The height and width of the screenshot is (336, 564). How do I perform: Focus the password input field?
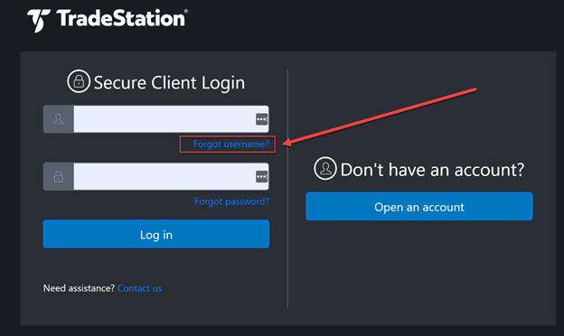(x=171, y=176)
